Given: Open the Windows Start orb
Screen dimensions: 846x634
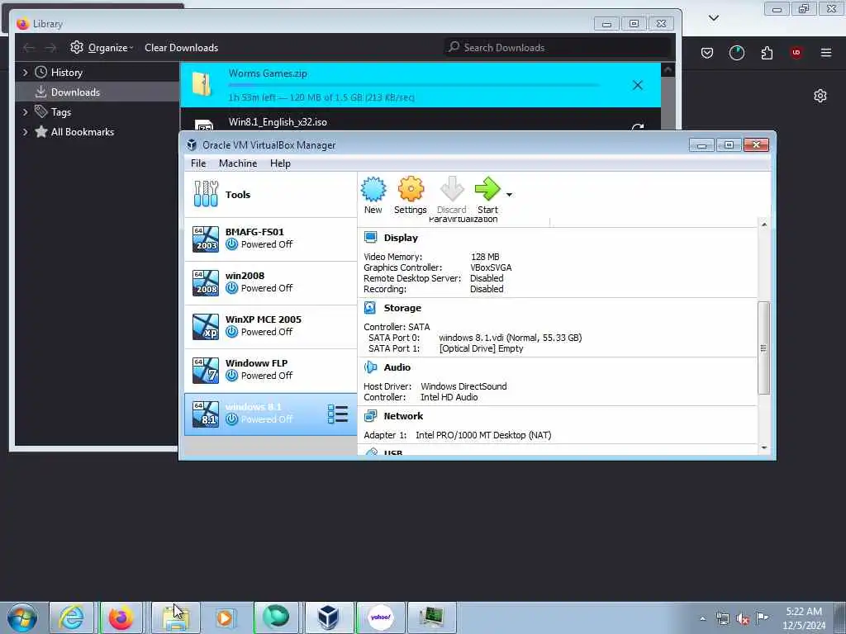Looking at the screenshot, I should point(22,617).
